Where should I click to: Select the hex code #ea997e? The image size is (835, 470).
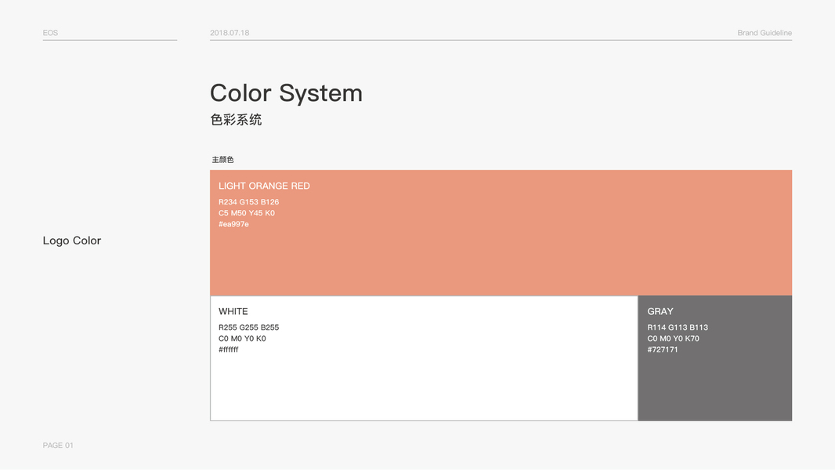(233, 225)
